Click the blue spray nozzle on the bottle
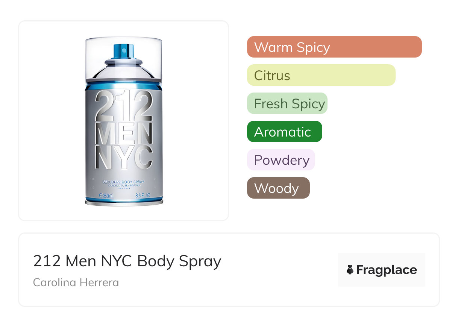This screenshot has width=458, height=325. click(x=124, y=51)
